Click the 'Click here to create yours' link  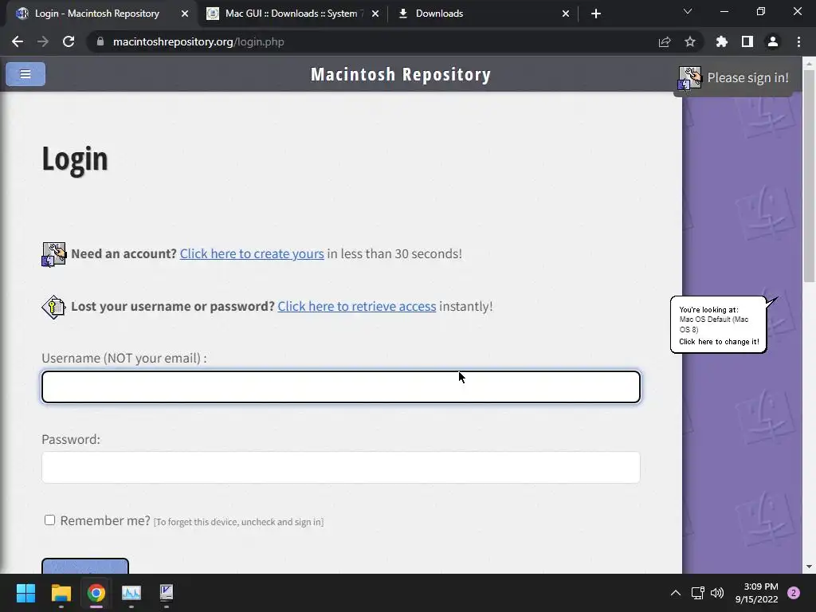(252, 254)
